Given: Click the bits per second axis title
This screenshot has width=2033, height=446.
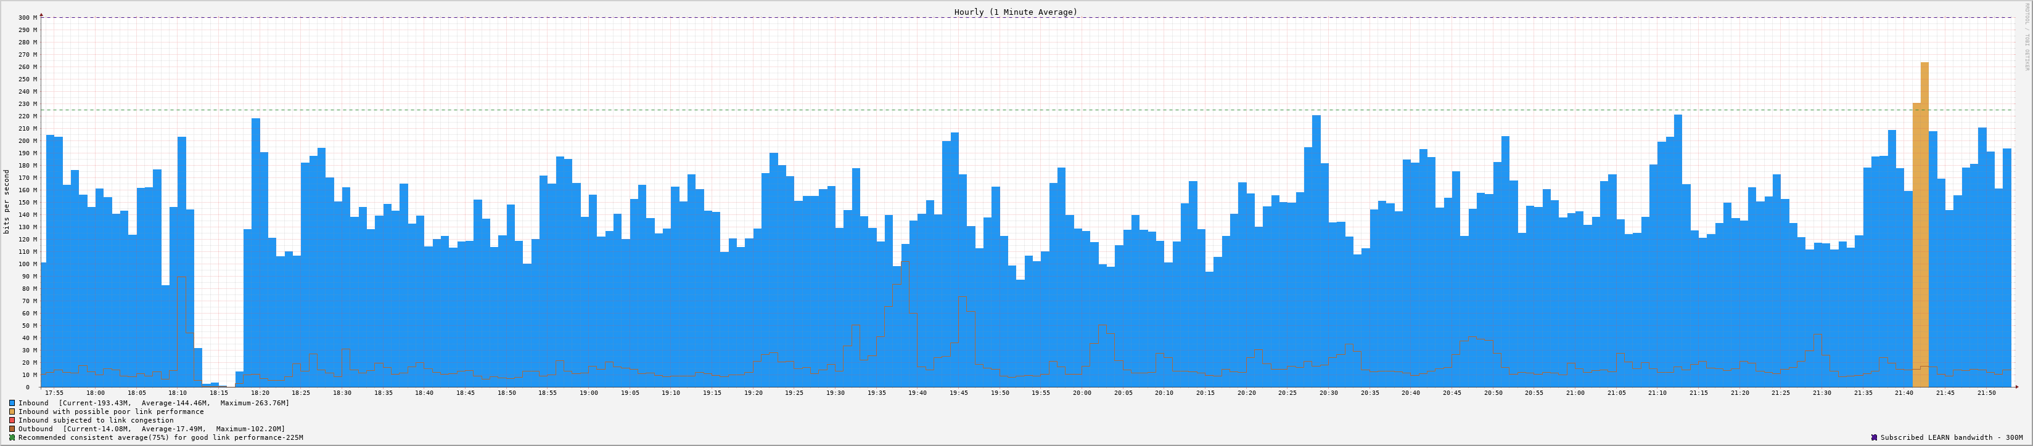Looking at the screenshot, I should (x=7, y=201).
